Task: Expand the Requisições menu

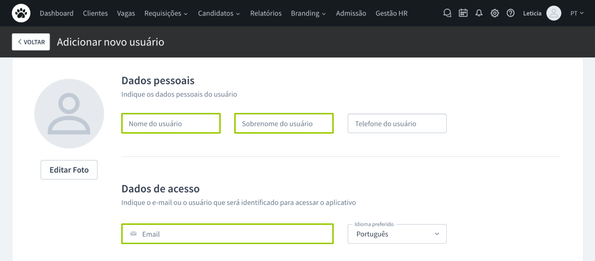Action: (x=166, y=13)
